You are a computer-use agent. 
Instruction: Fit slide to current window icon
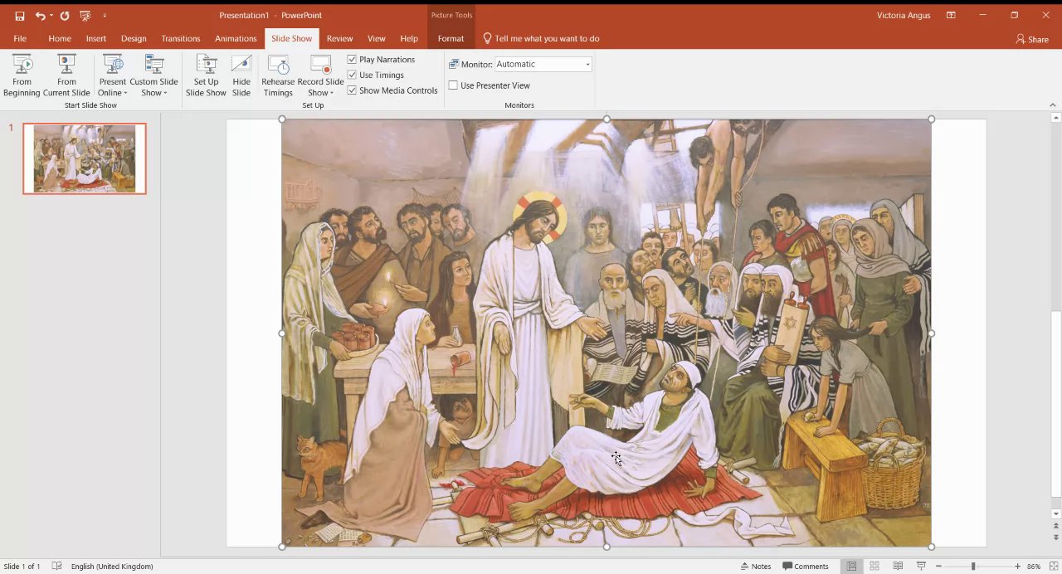[1052, 567]
